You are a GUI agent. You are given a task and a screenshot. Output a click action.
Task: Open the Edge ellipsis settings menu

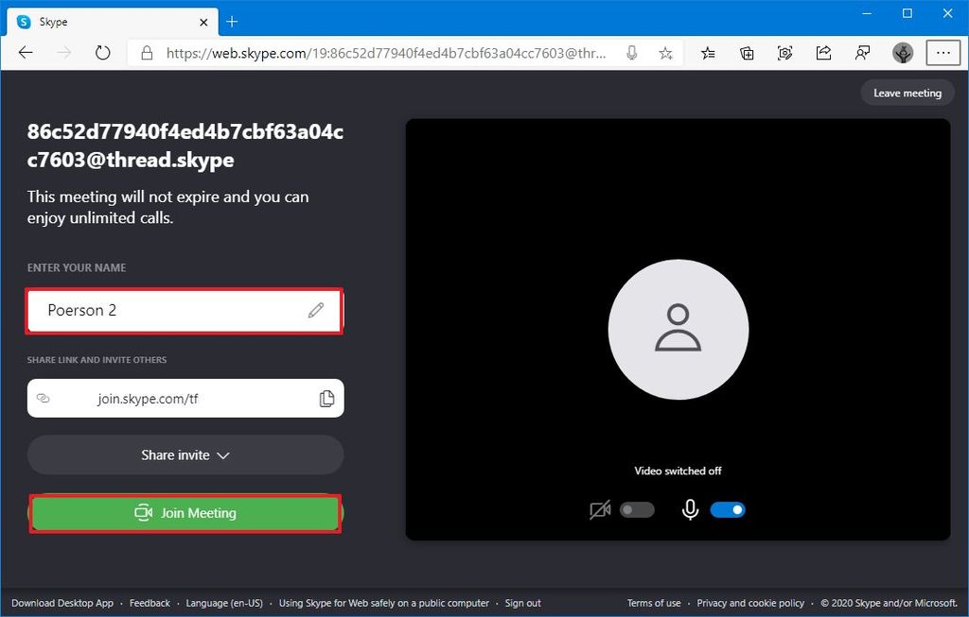pyautogui.click(x=943, y=53)
